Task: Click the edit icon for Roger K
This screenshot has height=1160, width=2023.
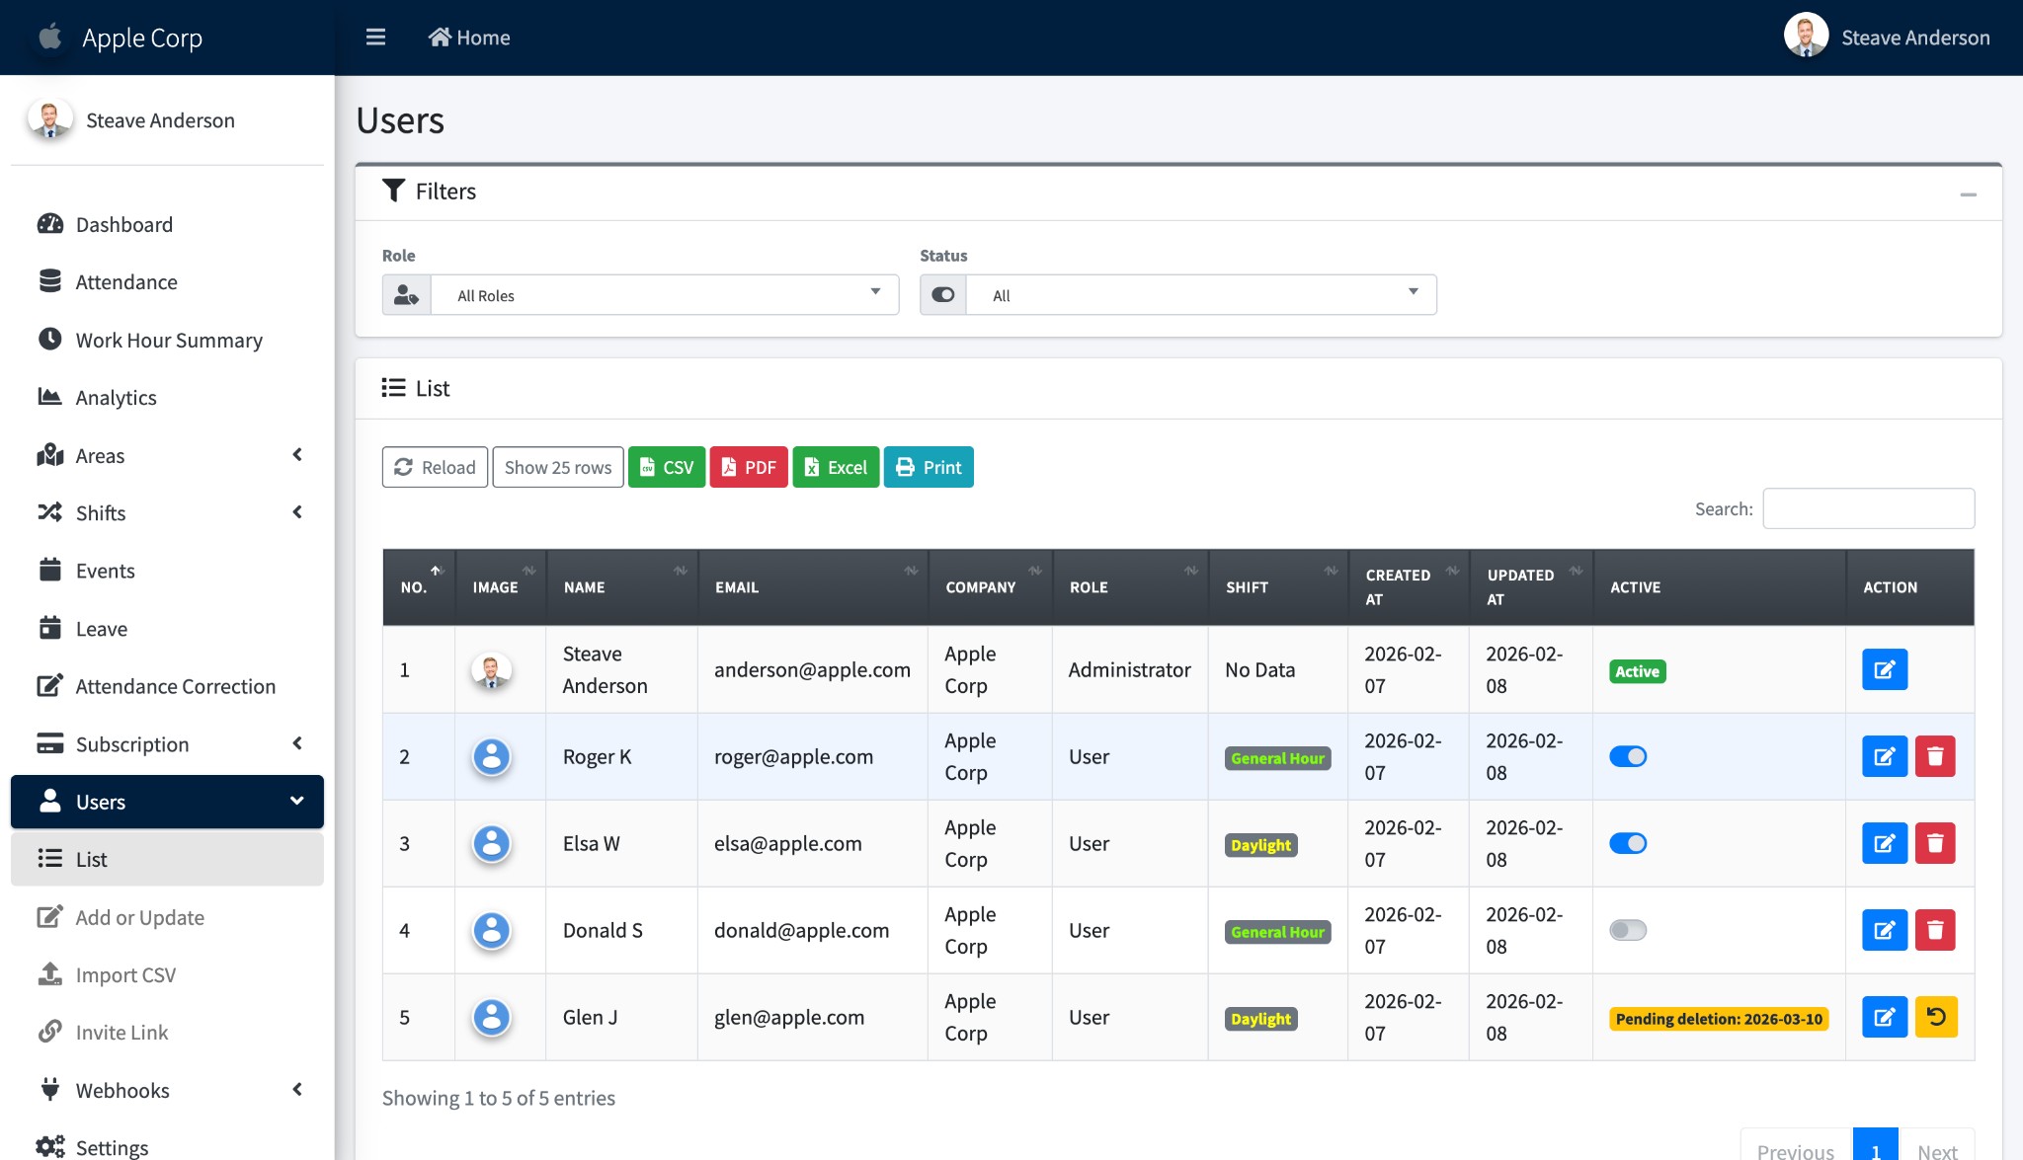Action: click(x=1884, y=756)
